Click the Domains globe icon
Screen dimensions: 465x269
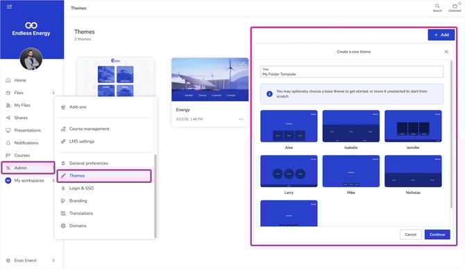(63, 226)
